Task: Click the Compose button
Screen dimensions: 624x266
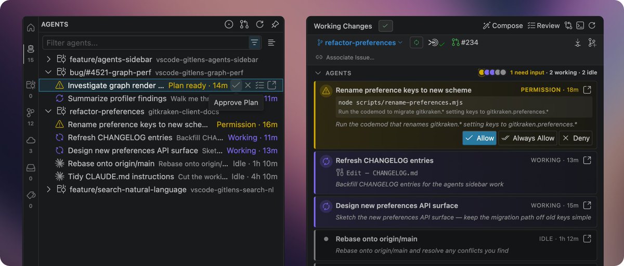Action: 502,25
